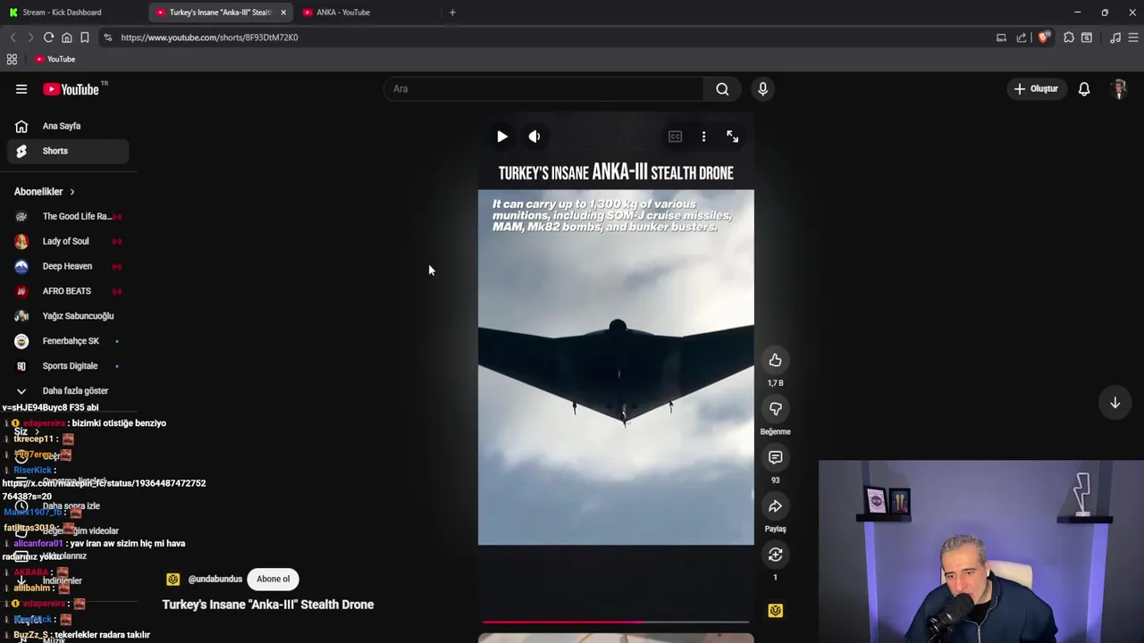The height and width of the screenshot is (643, 1144).
Task: Open the Sports Digitale subscription
Action: coord(68,366)
